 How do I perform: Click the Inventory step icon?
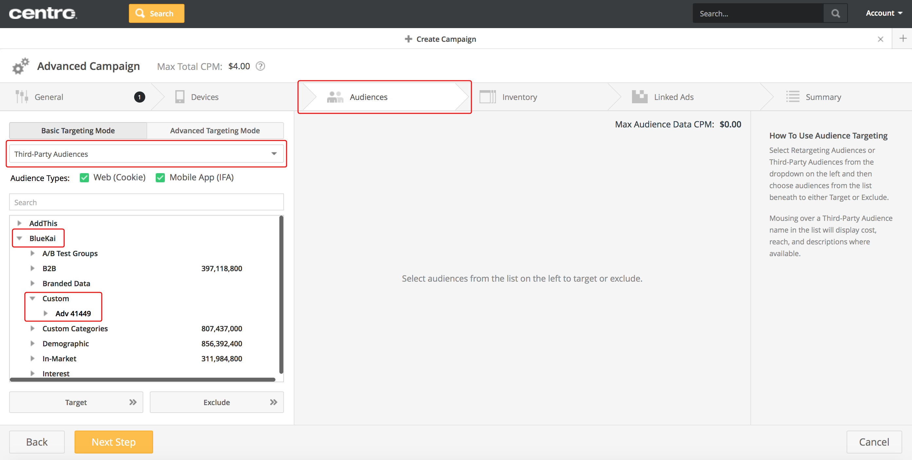[x=487, y=97]
